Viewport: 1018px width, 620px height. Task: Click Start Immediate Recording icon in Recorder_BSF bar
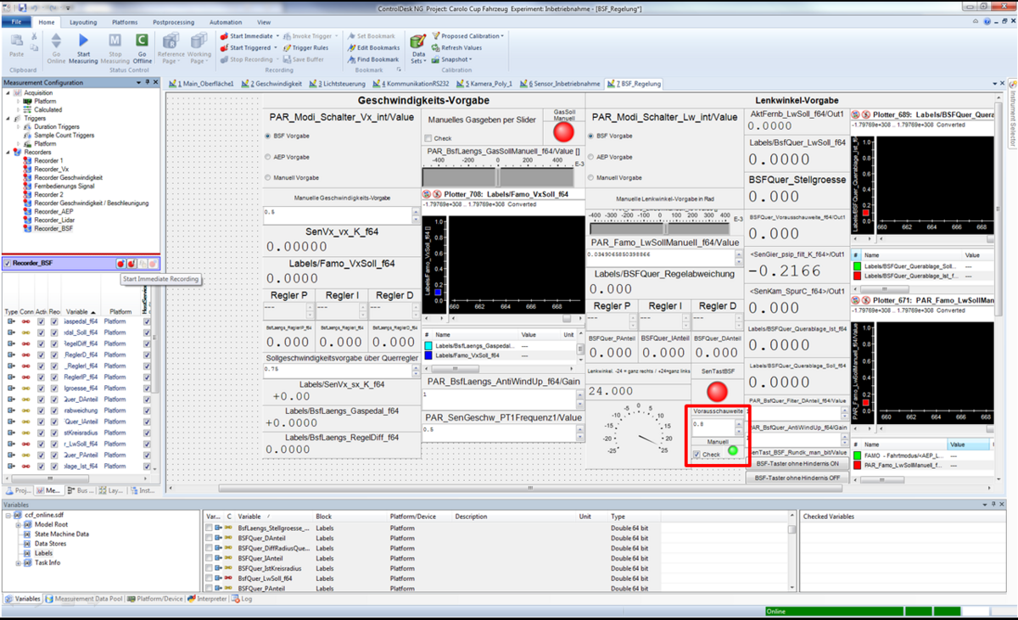(x=120, y=264)
